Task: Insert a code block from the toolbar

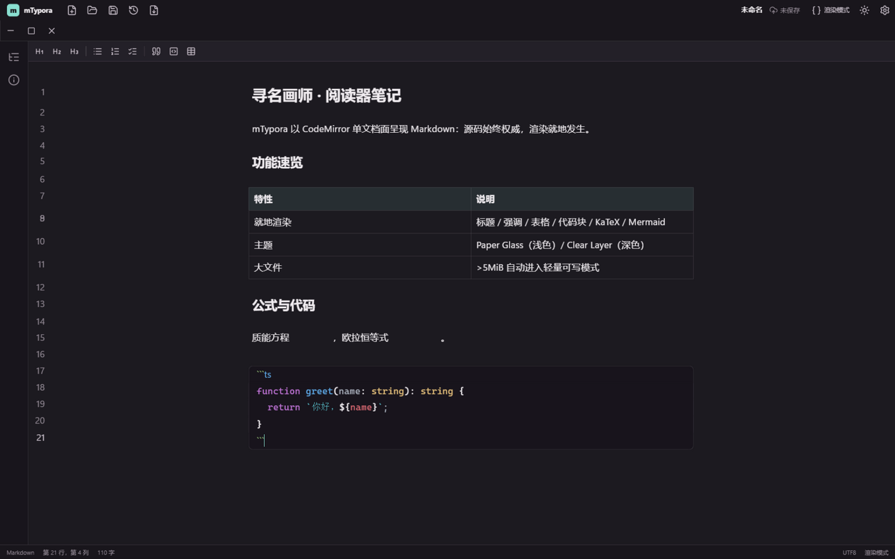Action: pyautogui.click(x=173, y=52)
